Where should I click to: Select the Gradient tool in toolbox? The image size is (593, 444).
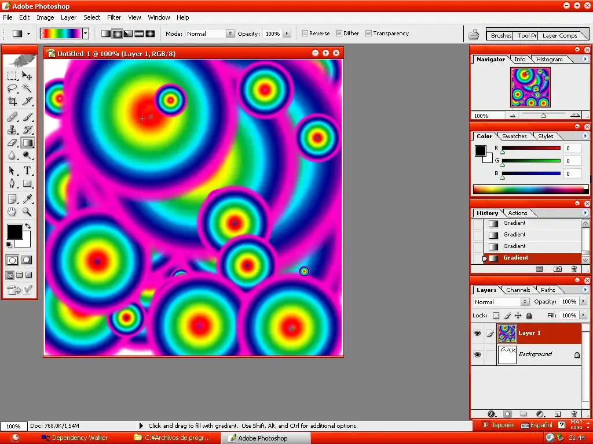click(x=27, y=143)
